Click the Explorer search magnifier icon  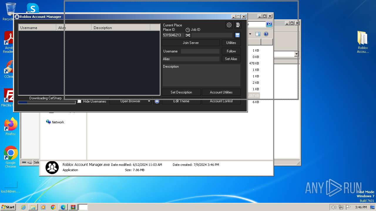269,24
